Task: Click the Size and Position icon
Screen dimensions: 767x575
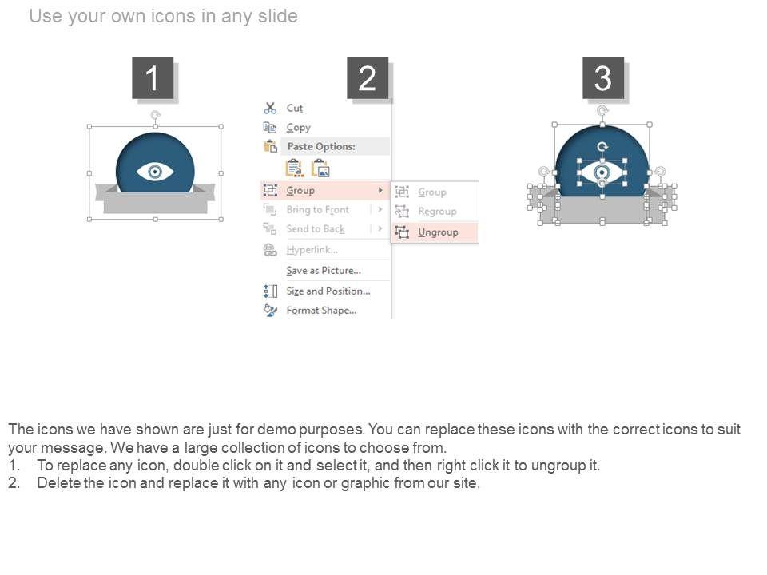Action: tap(270, 291)
